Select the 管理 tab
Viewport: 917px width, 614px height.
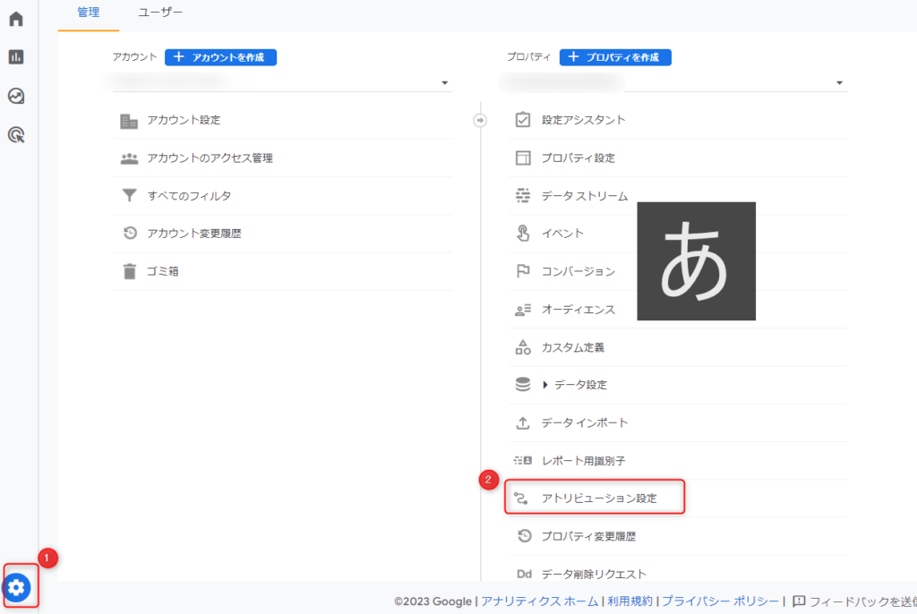pos(89,13)
